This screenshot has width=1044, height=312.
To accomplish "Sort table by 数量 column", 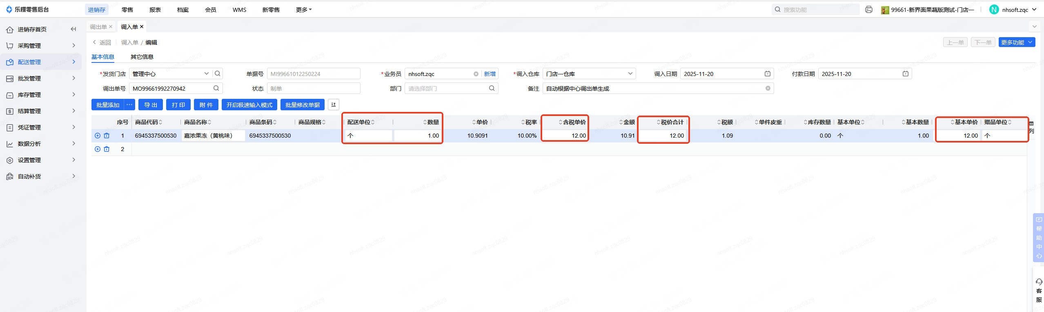I will [425, 122].
